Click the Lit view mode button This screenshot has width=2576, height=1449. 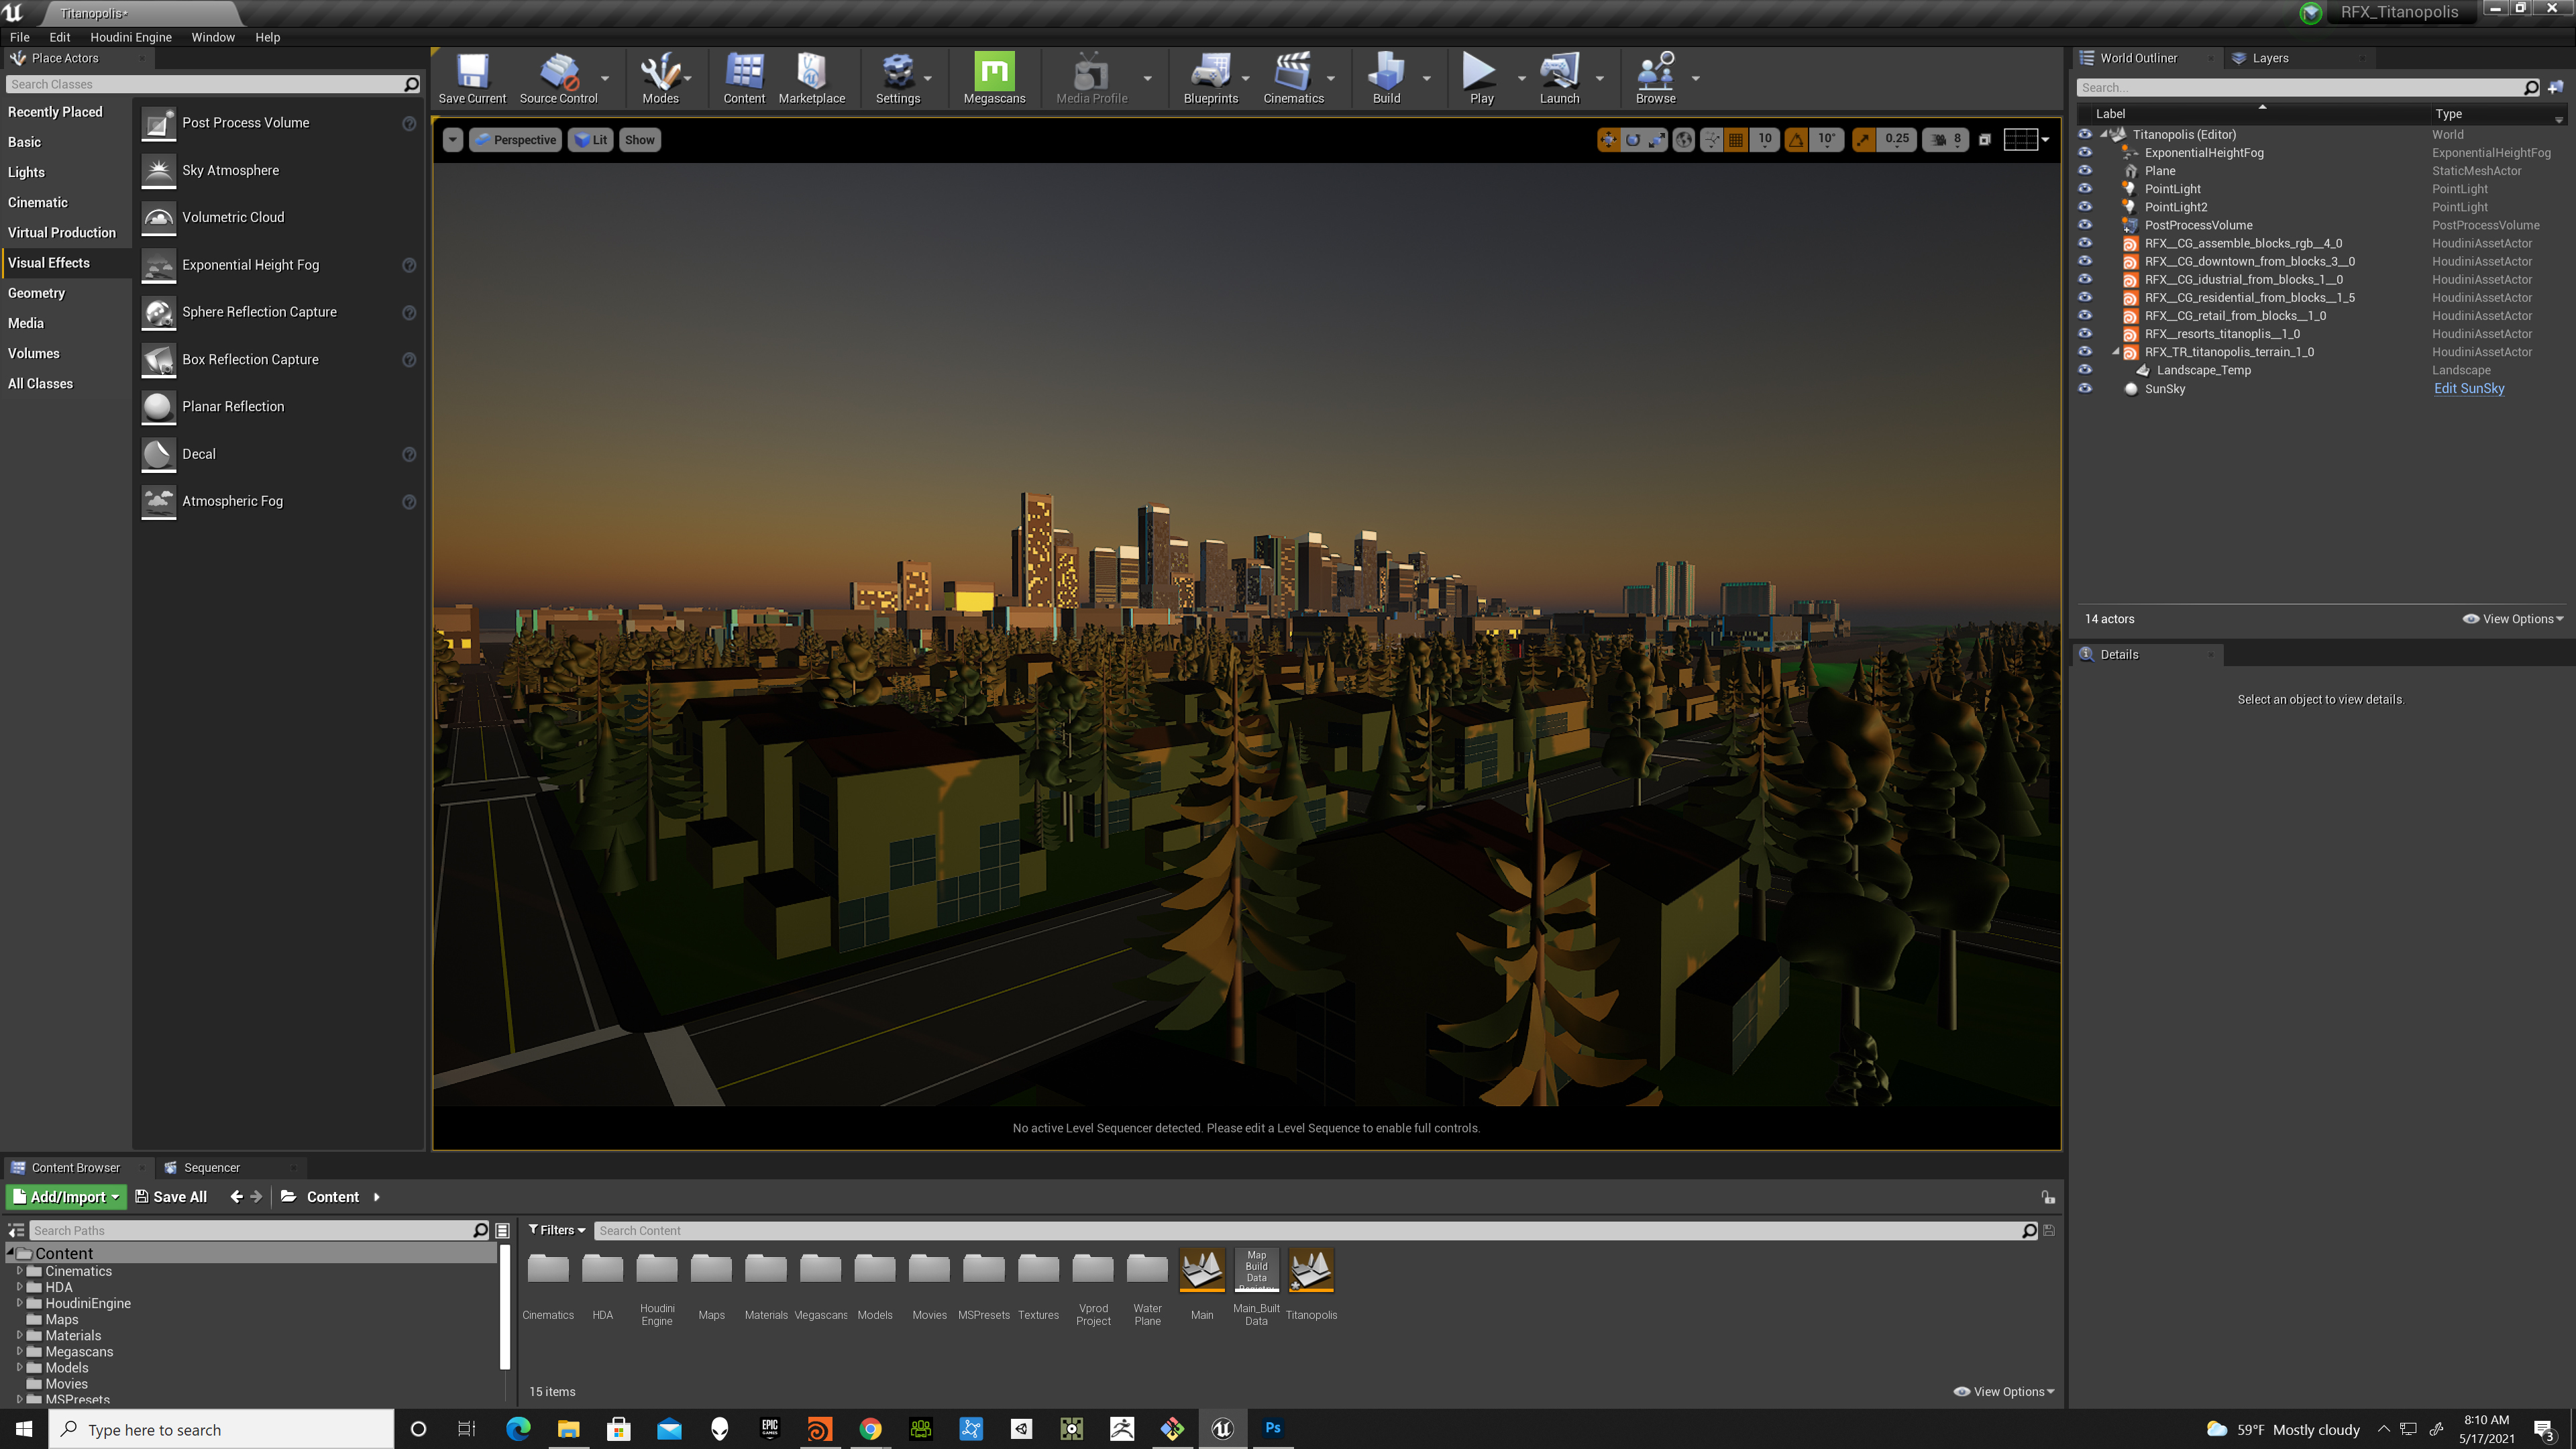(591, 140)
